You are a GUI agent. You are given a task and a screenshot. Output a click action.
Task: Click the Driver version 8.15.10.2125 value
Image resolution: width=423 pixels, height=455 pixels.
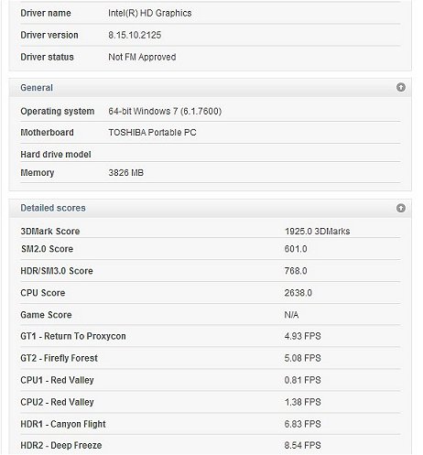(135, 35)
